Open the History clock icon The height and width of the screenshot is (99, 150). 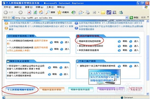coord(73,12)
